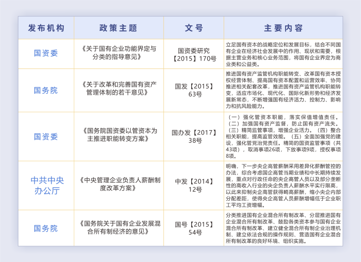
Task: Click the content starting 立足国有资本的战略定位
Action: tap(283, 54)
